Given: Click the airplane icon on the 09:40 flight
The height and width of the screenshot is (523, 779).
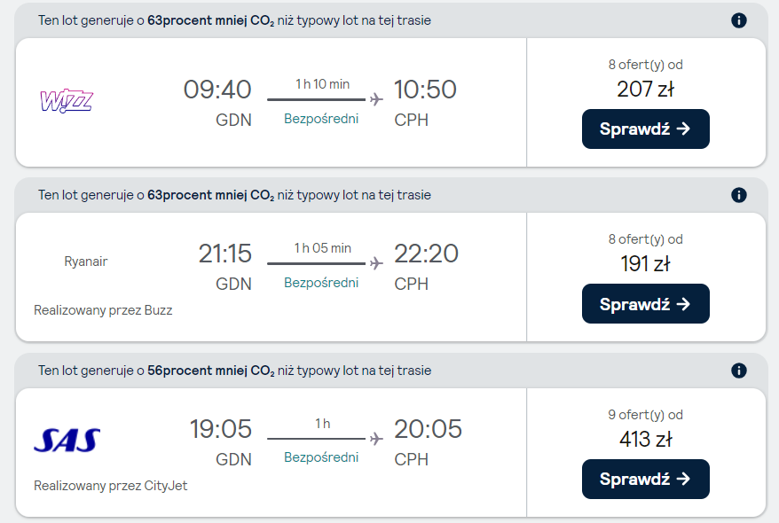Looking at the screenshot, I should click(376, 99).
